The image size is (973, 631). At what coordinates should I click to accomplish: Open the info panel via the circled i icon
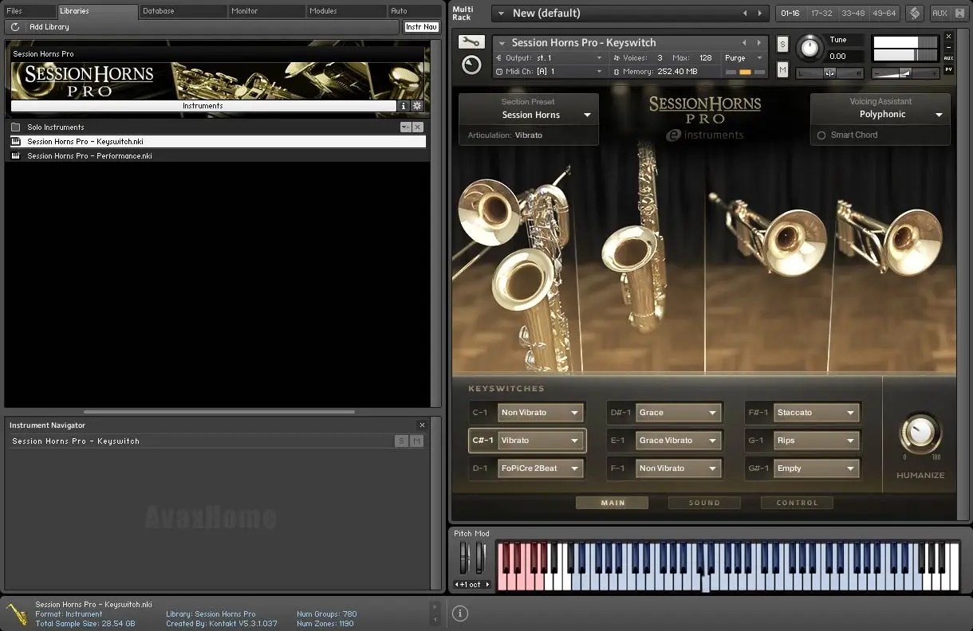460,613
